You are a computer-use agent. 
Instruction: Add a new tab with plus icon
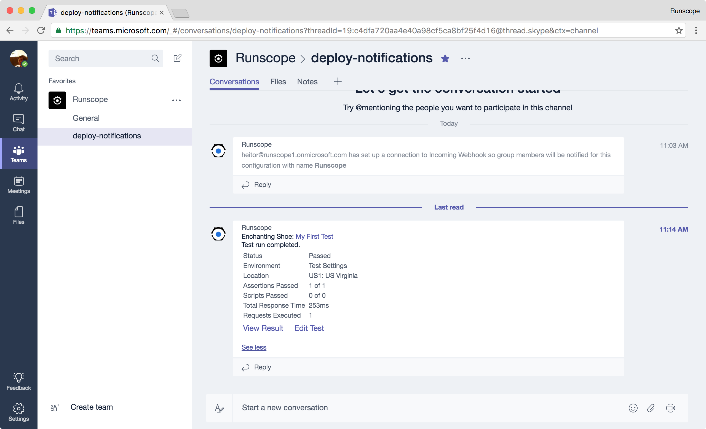[x=338, y=82]
